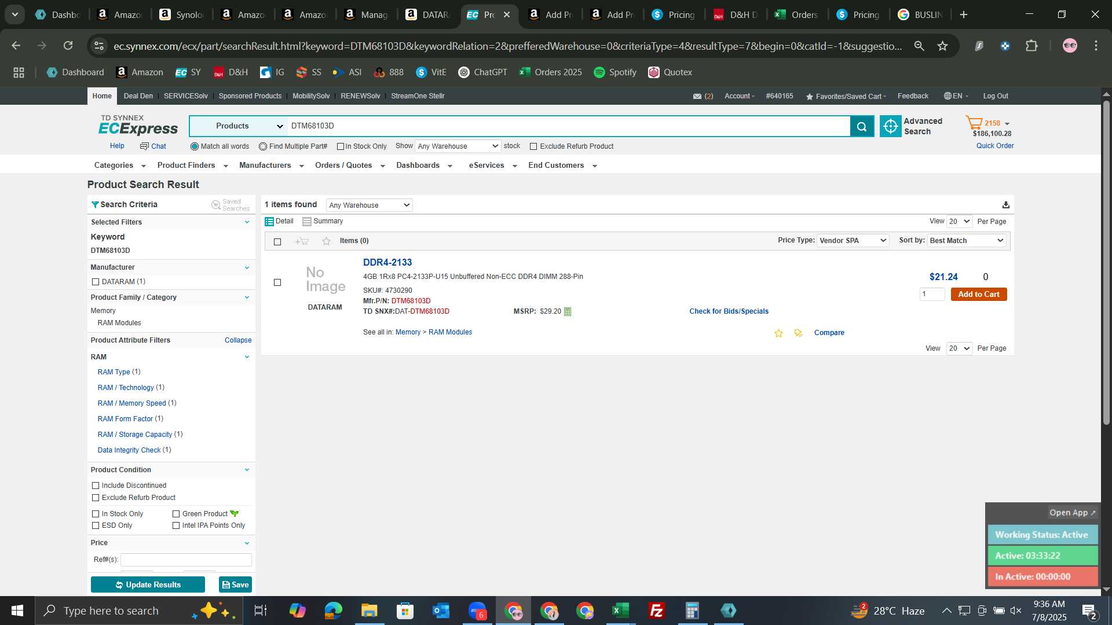Open top View 20 per page dropdown
This screenshot has height=625, width=1112.
[x=959, y=222]
